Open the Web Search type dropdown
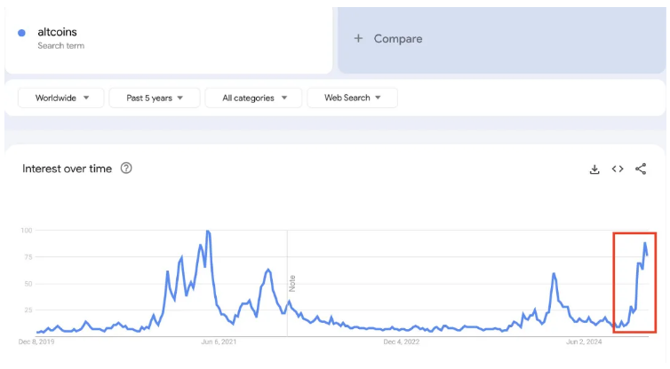The image size is (670, 369). tap(352, 98)
